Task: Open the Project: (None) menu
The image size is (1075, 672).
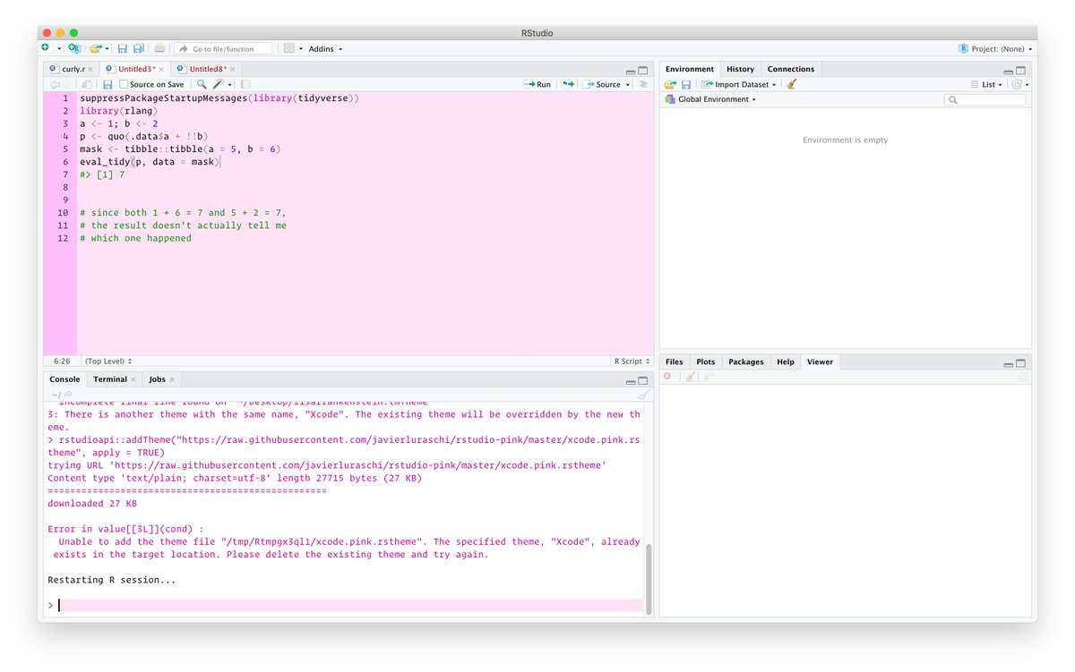Action: point(995,48)
